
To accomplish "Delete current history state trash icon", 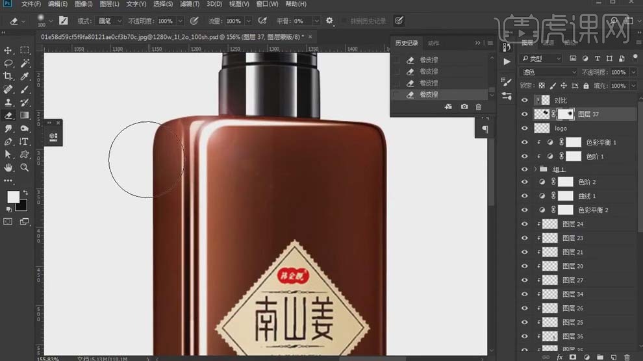I will click(479, 106).
